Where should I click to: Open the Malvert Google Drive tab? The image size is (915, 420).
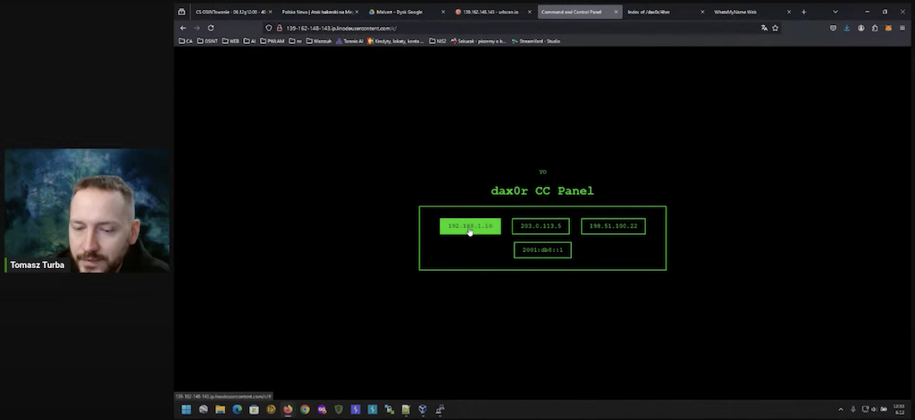click(x=400, y=13)
